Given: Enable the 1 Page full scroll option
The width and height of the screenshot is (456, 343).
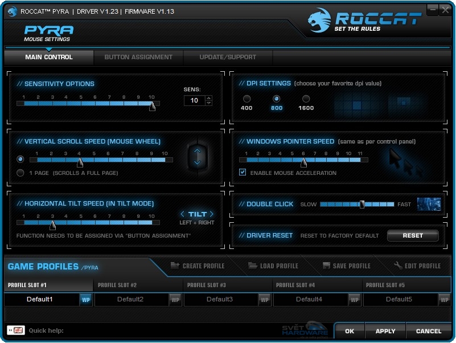Looking at the screenshot, I should pos(20,173).
